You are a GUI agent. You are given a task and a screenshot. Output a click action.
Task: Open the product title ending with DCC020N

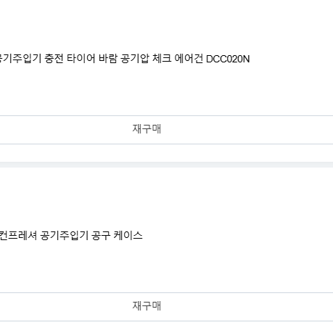[x=125, y=59]
